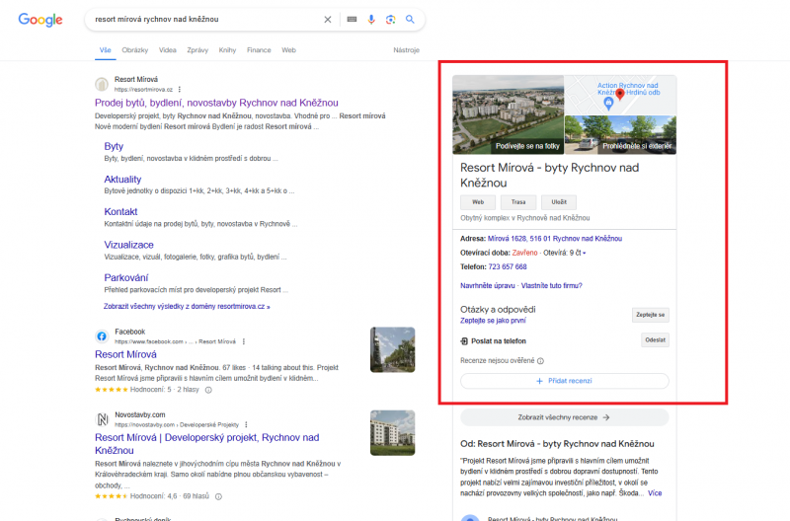790x521 pixels.
Task: Open the Nástroje search tools
Action: click(x=406, y=50)
